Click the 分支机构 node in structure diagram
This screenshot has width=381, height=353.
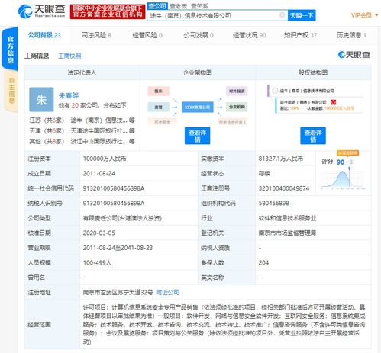click(x=237, y=107)
